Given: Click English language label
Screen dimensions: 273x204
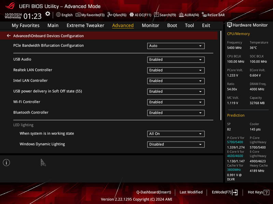Looking at the screenshot, I should 67,15.
